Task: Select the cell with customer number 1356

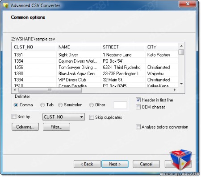Action: 34,67
